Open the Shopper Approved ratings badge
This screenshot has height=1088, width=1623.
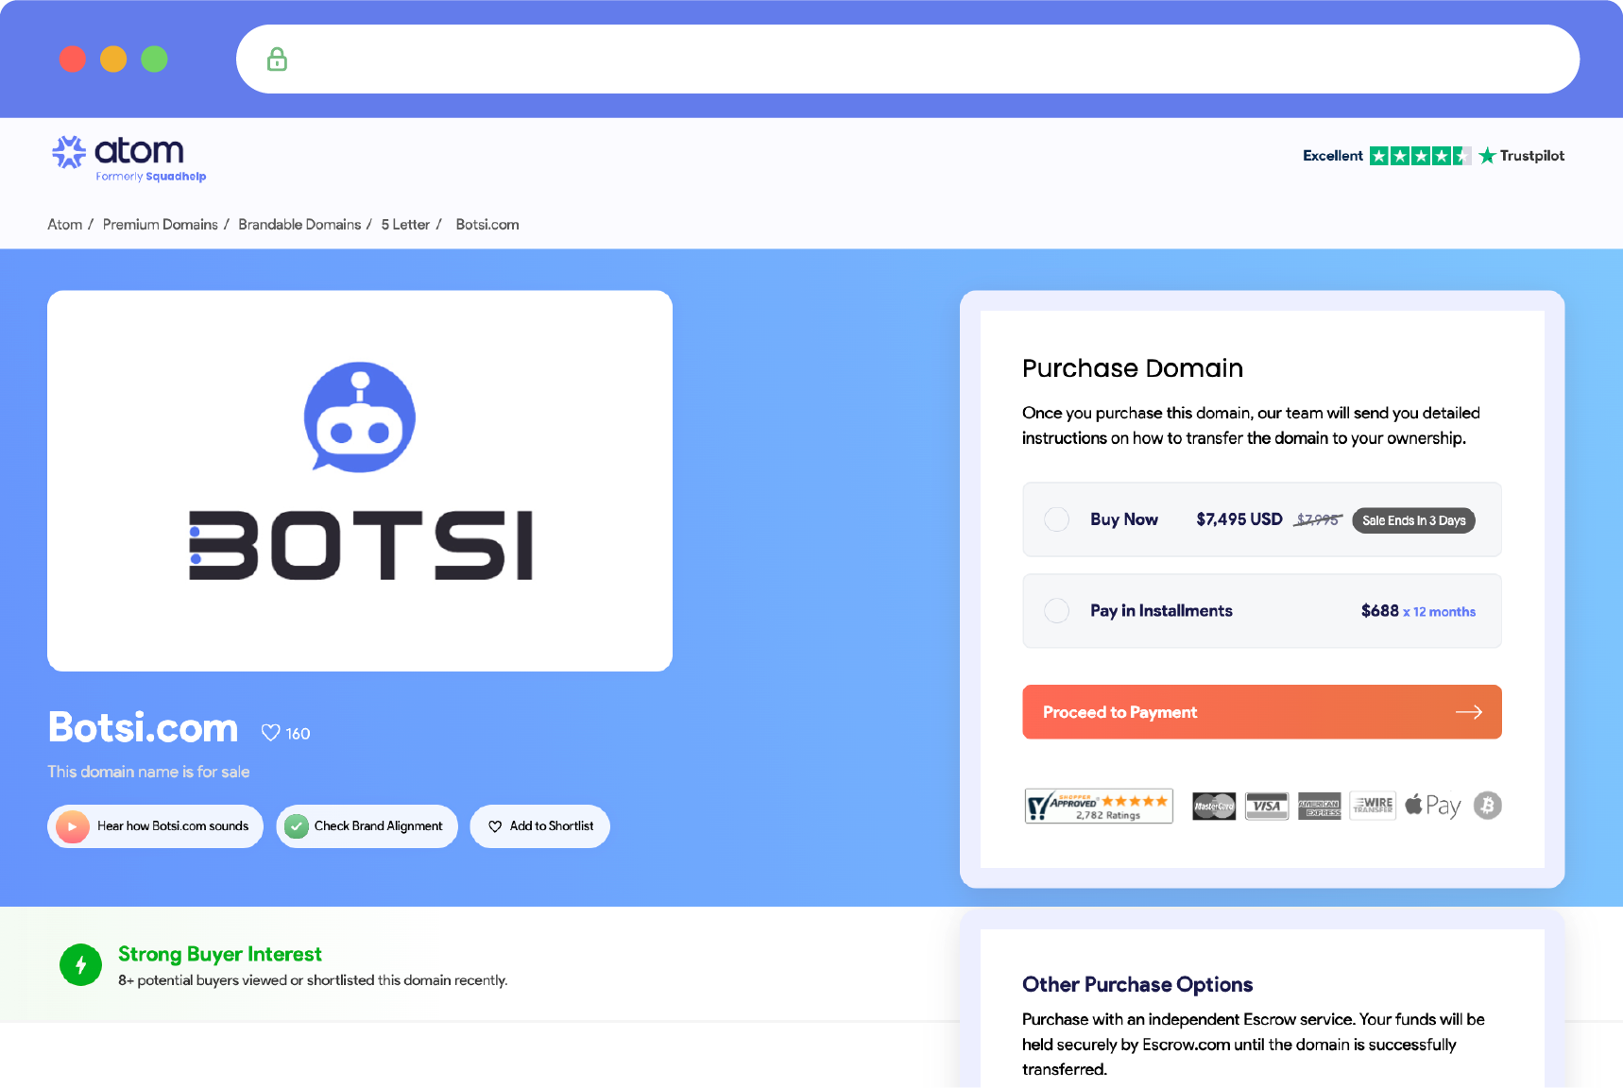pyautogui.click(x=1098, y=806)
